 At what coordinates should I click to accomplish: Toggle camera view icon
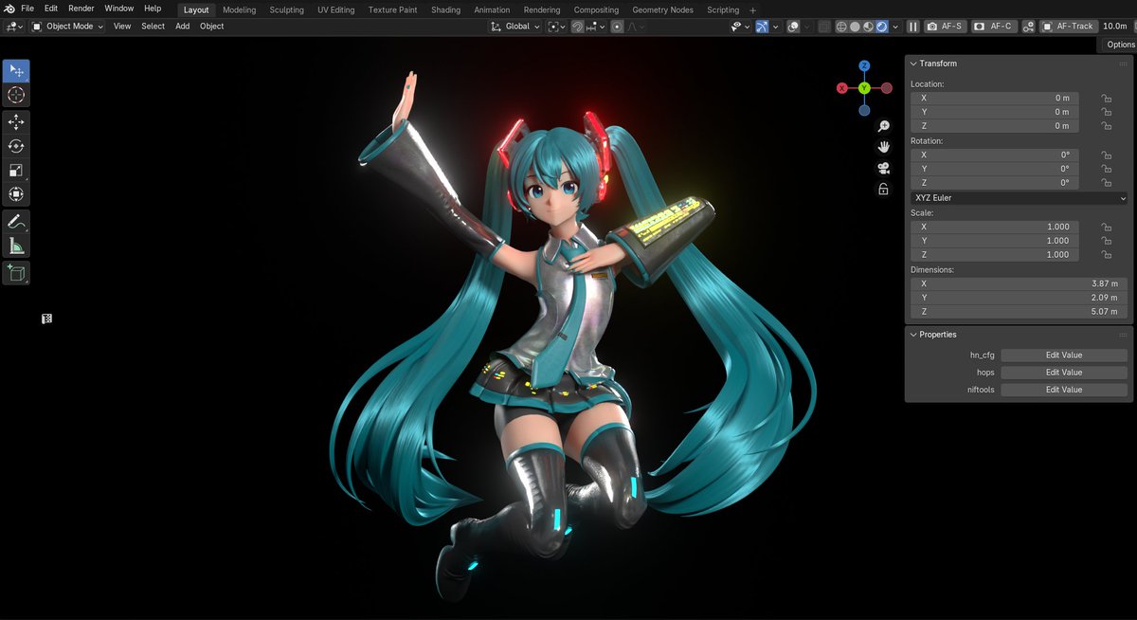[x=883, y=168]
